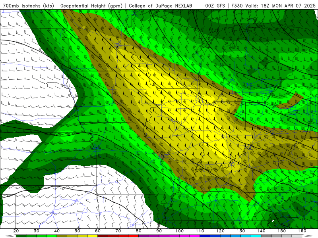Click the '110' value on the color scale
This screenshot has height=238, width=318.
click(x=200, y=231)
